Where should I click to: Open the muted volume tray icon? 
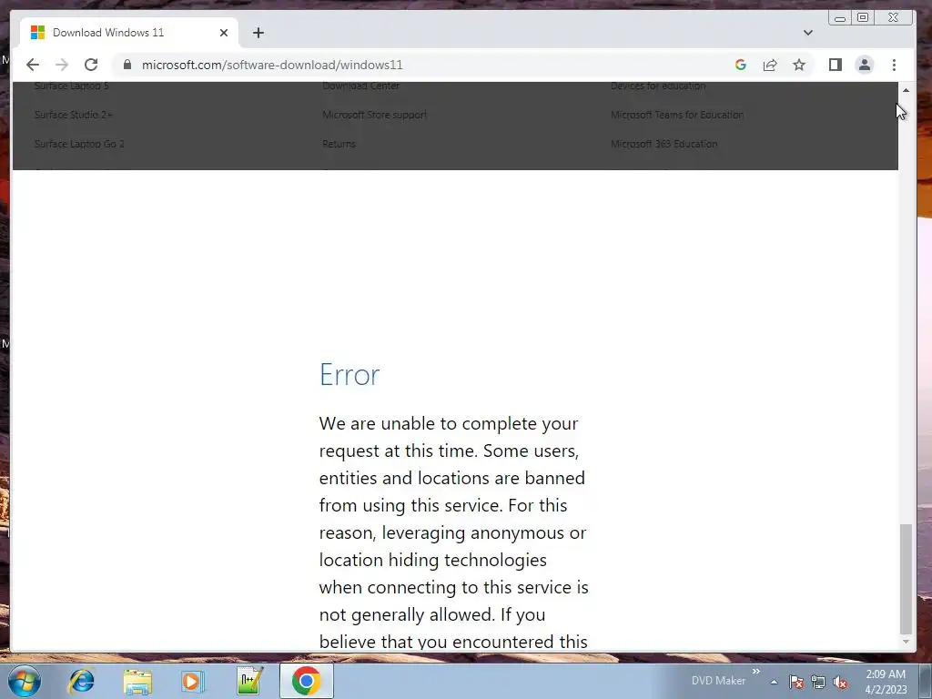(x=840, y=682)
